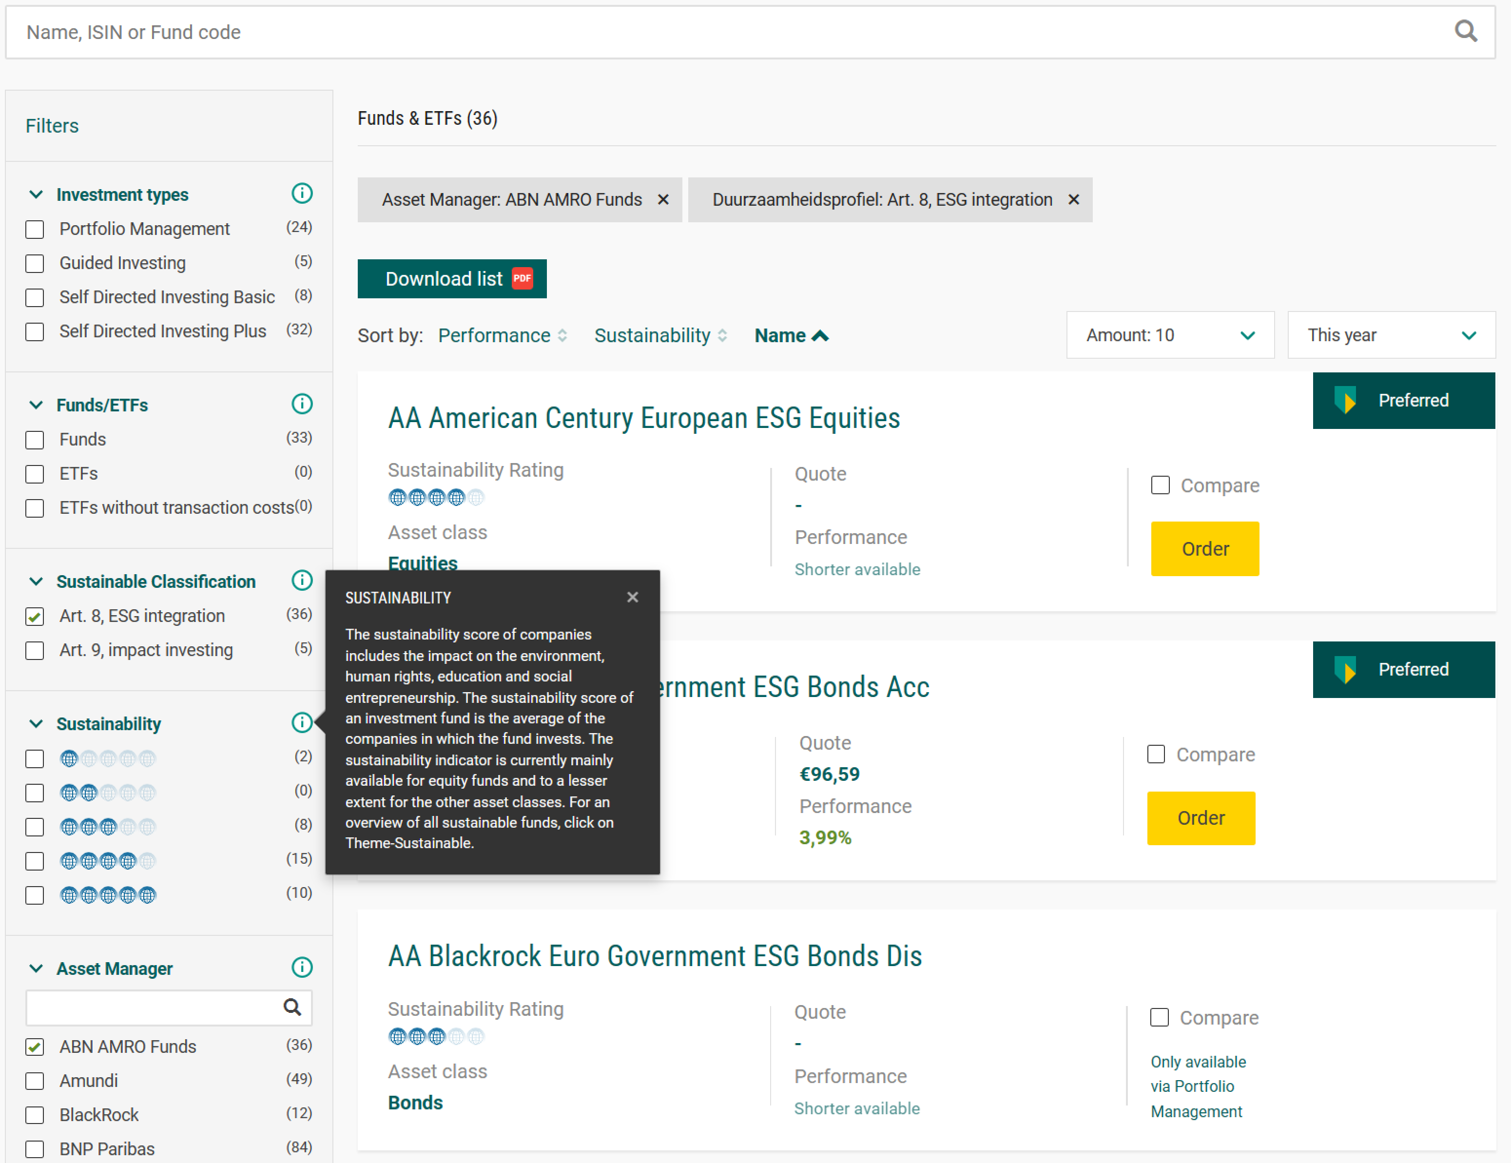
Task: Open the Investment types info tooltip
Action: point(302,194)
